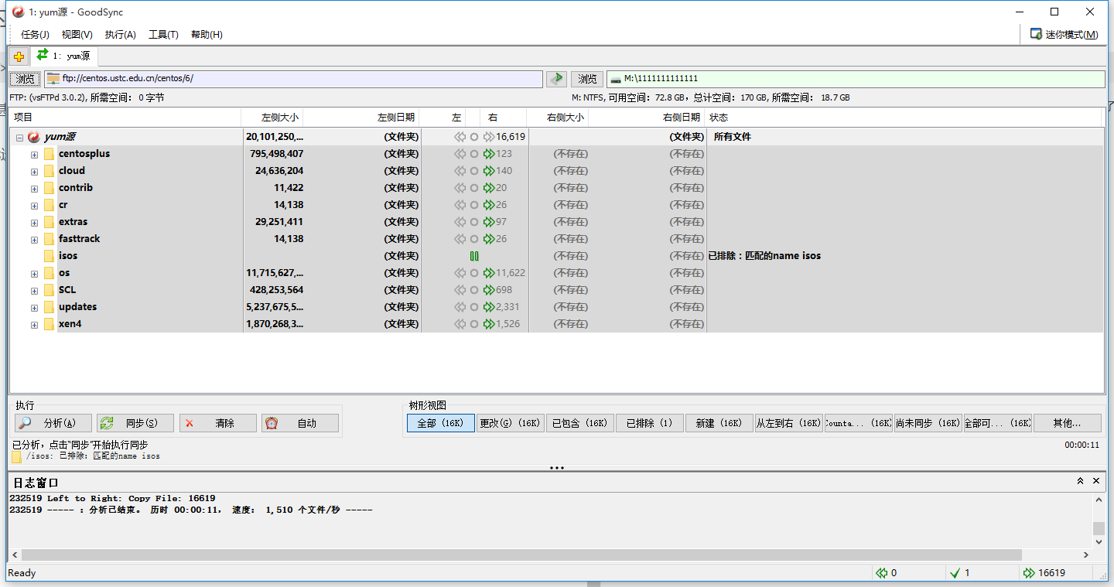Click the left arrow on xen4 row
This screenshot has height=587, width=1114.
click(460, 324)
